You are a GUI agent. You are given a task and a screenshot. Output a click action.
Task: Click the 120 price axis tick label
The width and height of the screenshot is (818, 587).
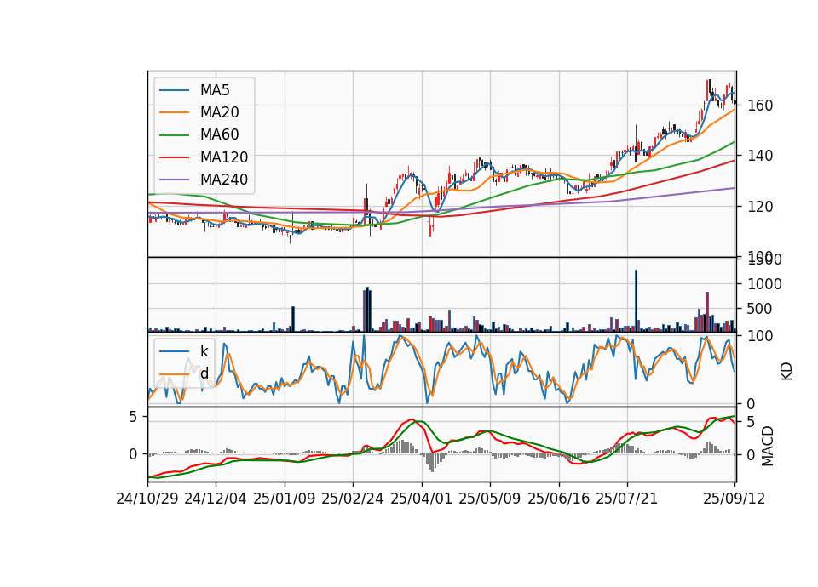click(759, 207)
